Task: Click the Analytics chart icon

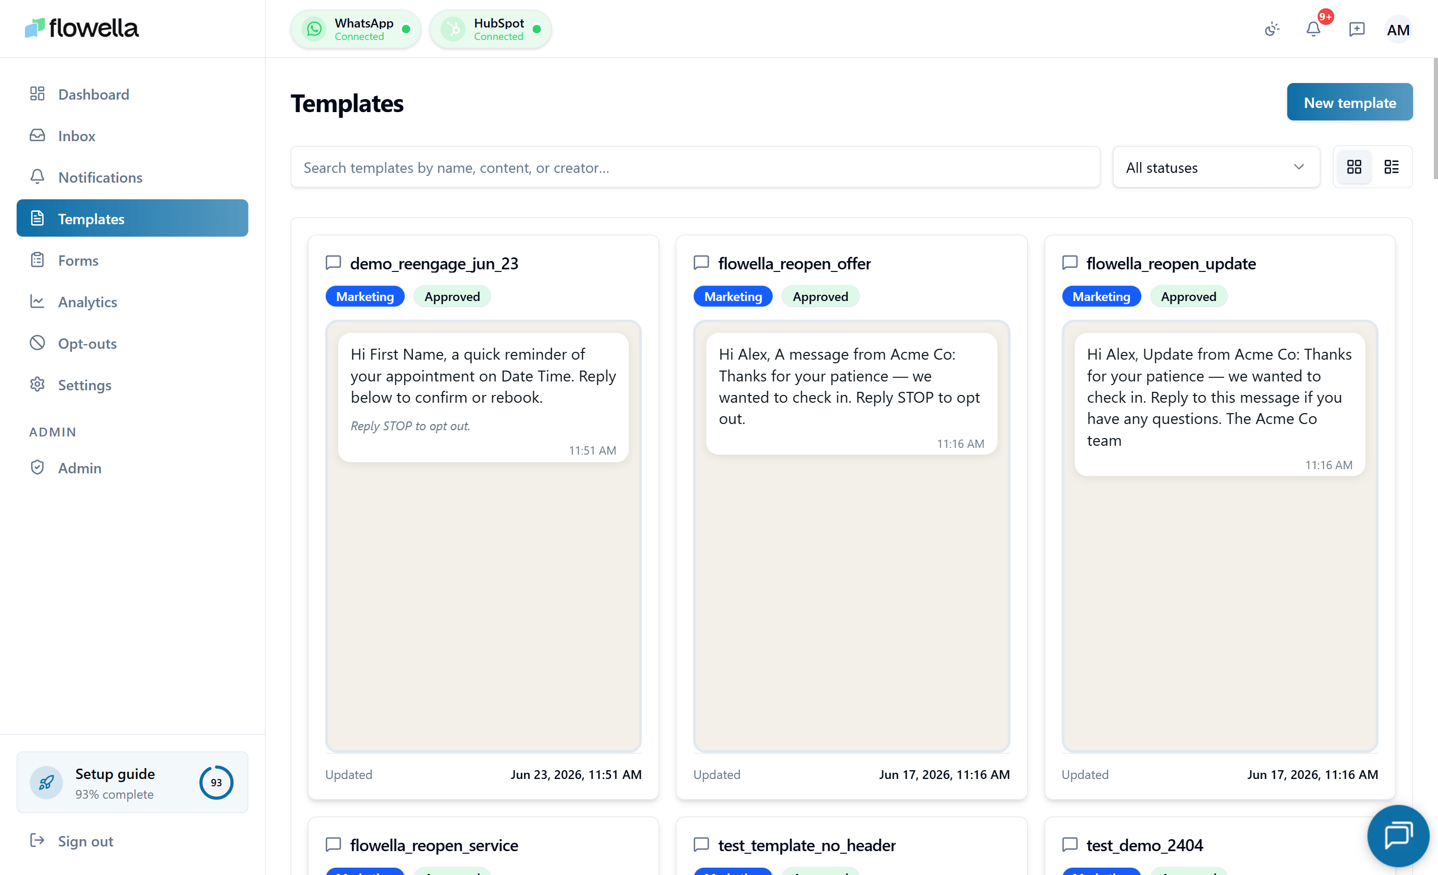Action: pos(37,300)
